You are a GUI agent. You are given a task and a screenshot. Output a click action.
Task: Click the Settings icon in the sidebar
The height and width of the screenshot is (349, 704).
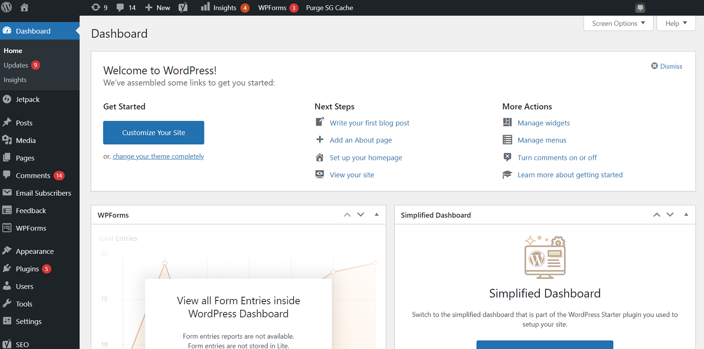coord(7,321)
